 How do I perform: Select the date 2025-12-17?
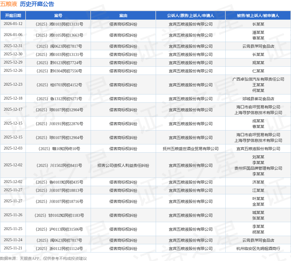click(x=13, y=110)
